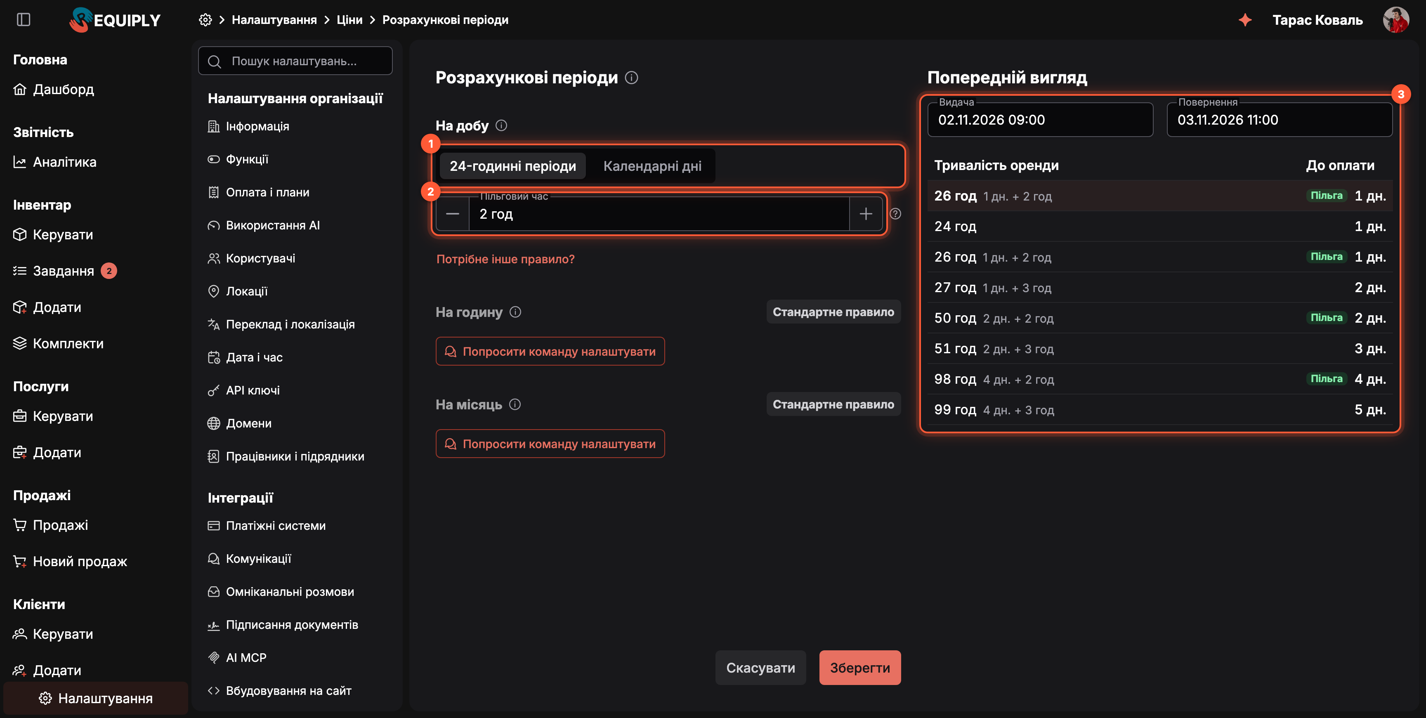The image size is (1426, 718).
Task: Select the 24-годинні періоди option
Action: [512, 166]
